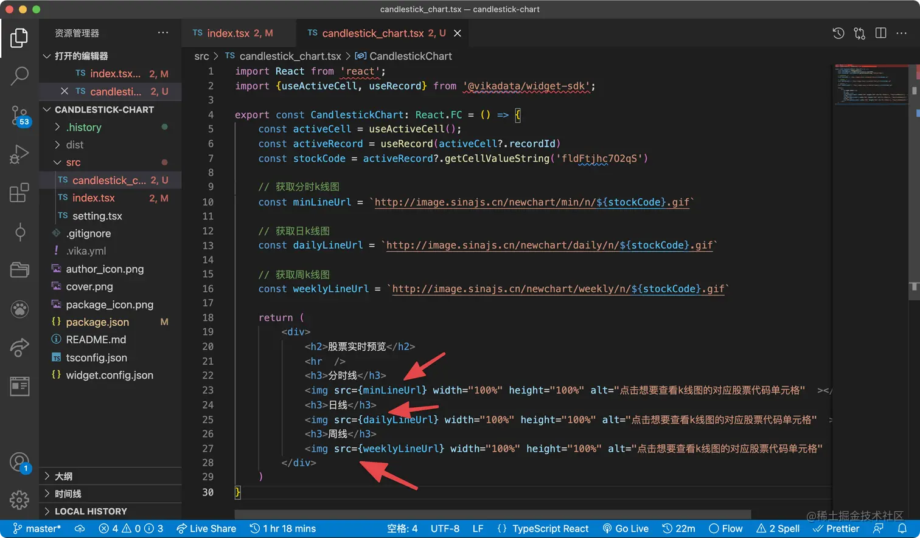Open changes compare icon in editor toolbar
The height and width of the screenshot is (538, 920).
860,33
